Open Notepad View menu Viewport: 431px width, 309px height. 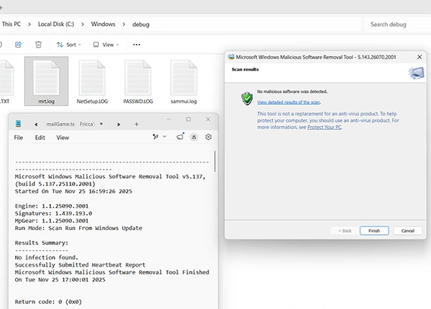click(62, 137)
